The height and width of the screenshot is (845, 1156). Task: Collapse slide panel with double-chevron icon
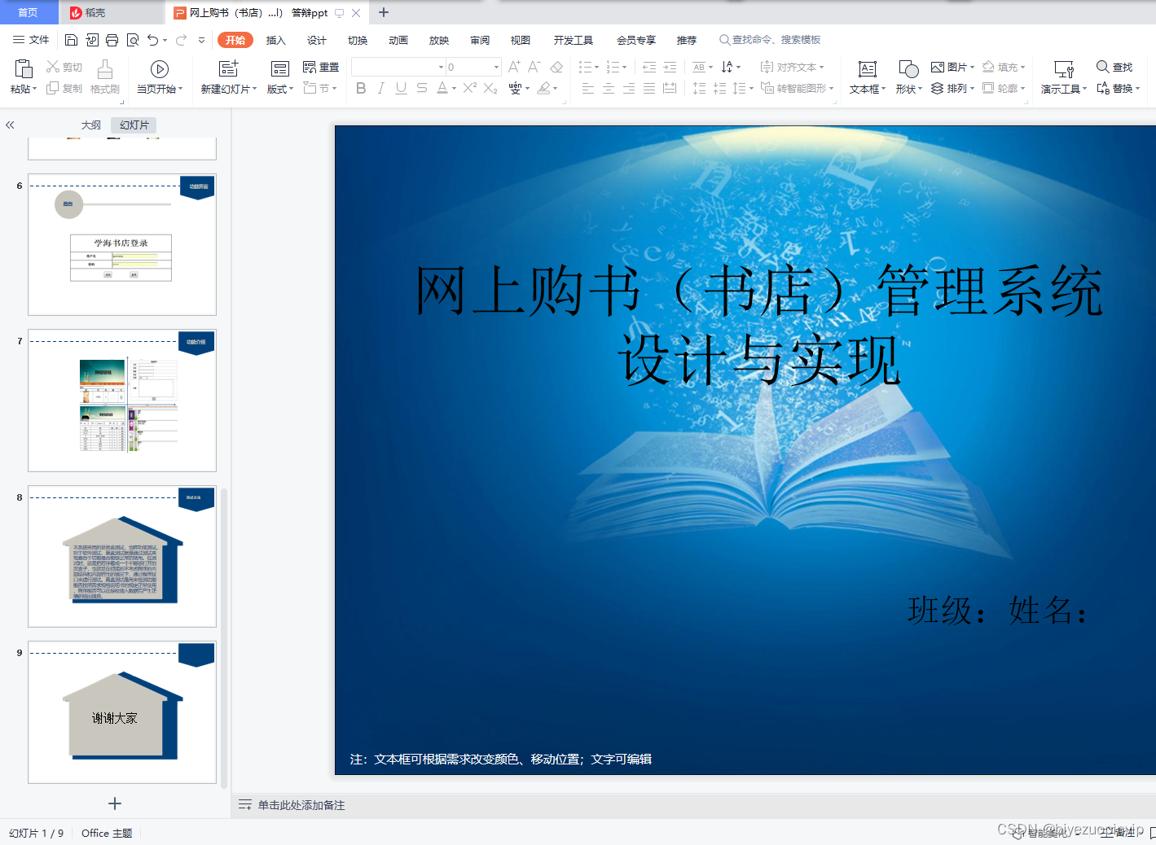[10, 125]
